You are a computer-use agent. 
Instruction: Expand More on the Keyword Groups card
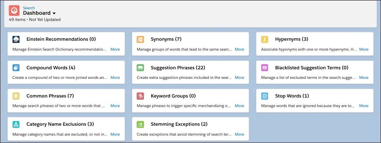click(239, 106)
